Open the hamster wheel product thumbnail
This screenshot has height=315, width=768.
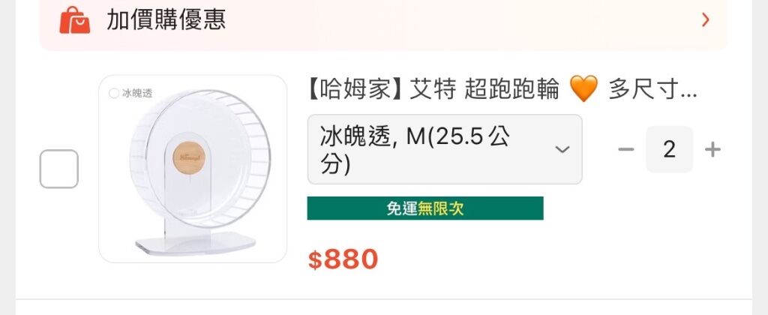(193, 169)
